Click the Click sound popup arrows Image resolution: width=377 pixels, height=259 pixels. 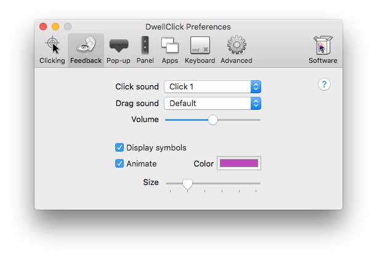click(256, 87)
